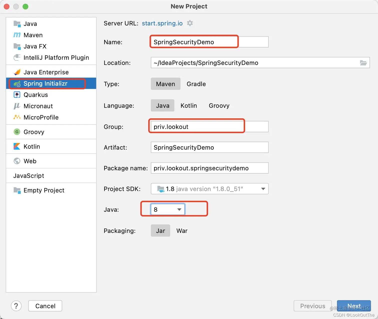Choose War packaging option
378x319 pixels.
pos(182,231)
